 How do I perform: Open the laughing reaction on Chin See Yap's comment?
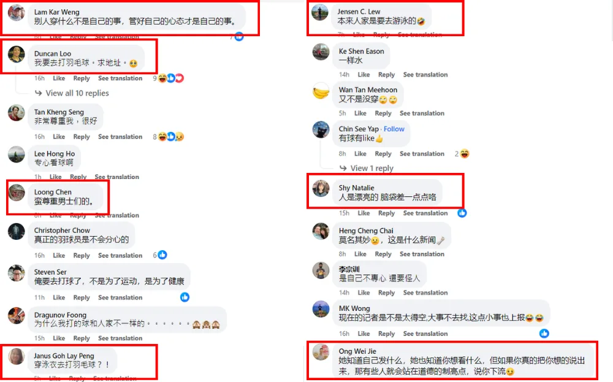pyautogui.click(x=465, y=154)
